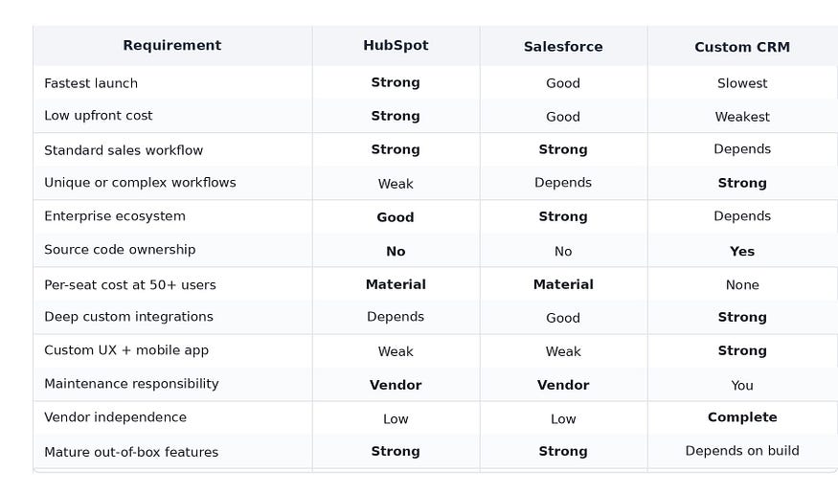
Task: Click Per-seat cost at 50+ users
Action: click(x=130, y=284)
